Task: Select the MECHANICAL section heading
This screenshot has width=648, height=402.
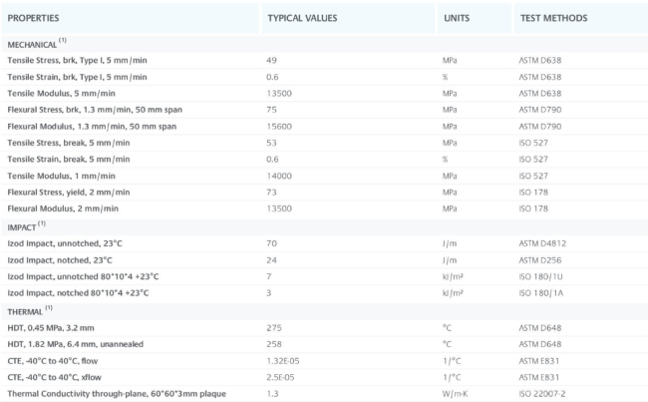Action: tap(35, 44)
